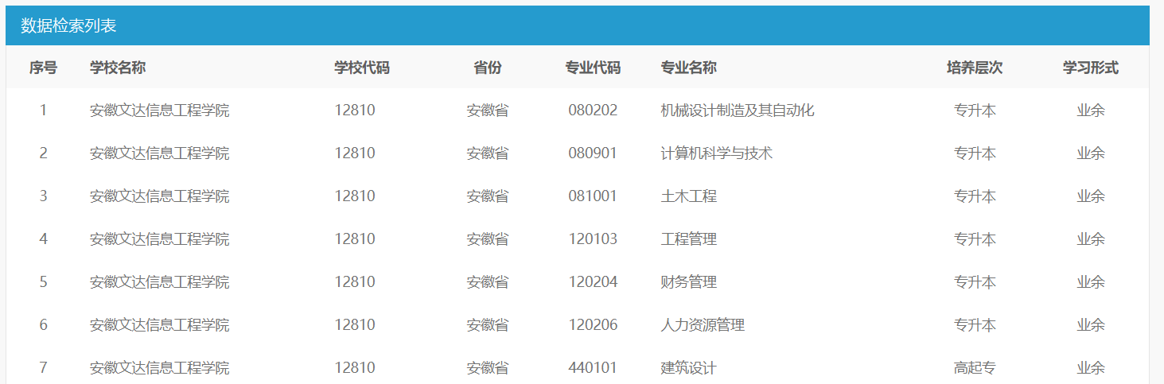Click the 专业名称 column header

click(x=688, y=68)
